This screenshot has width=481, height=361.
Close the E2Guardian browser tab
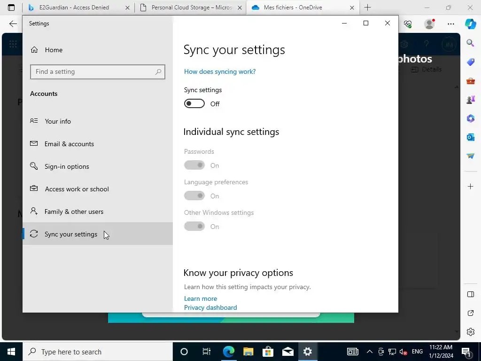click(127, 8)
